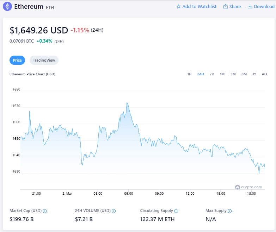
Task: Click the 1670 price axis label
Action: pyautogui.click(x=16, y=106)
